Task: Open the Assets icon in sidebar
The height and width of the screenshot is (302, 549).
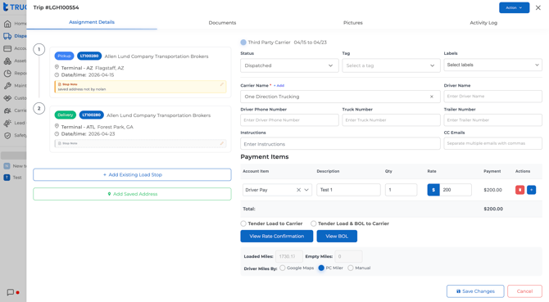Action: (7, 61)
